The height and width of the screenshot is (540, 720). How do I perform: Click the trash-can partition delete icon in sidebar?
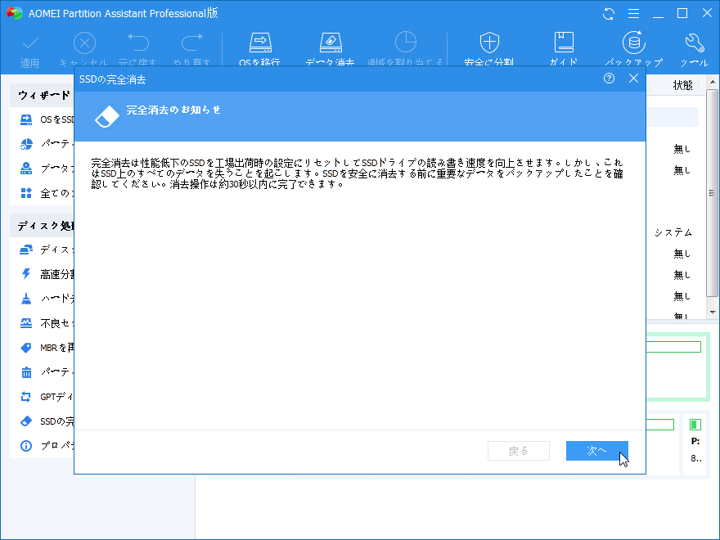[26, 372]
